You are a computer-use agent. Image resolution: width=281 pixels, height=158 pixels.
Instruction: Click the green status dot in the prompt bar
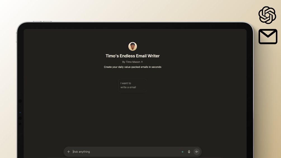[x=182, y=152]
